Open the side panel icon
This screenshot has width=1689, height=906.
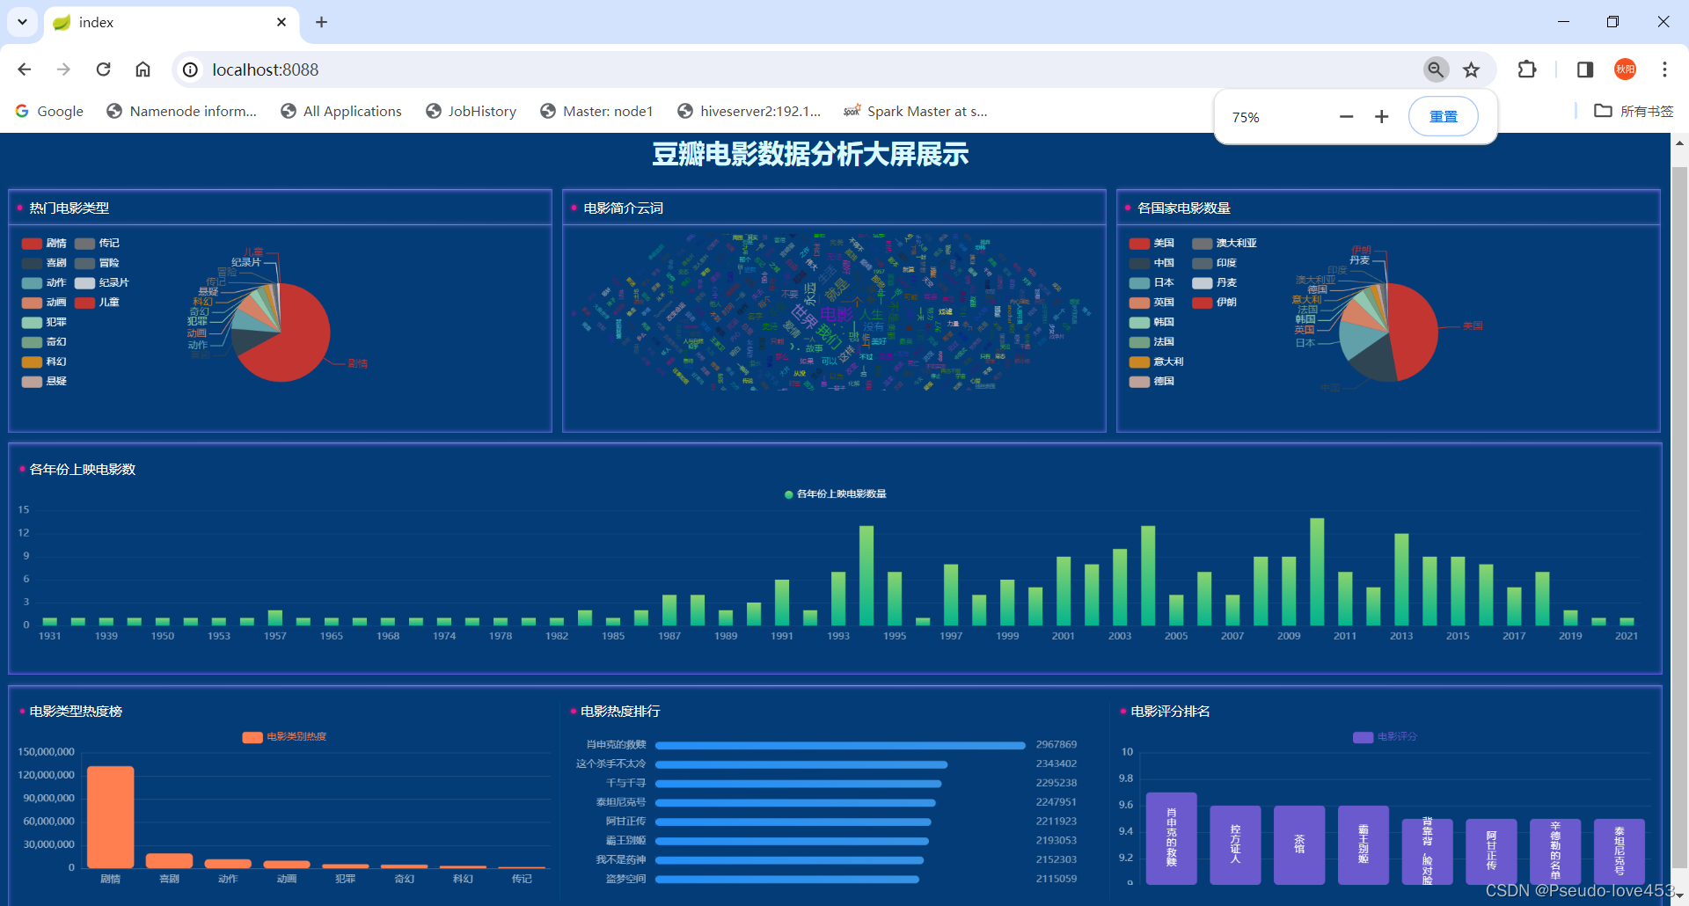pyautogui.click(x=1585, y=69)
